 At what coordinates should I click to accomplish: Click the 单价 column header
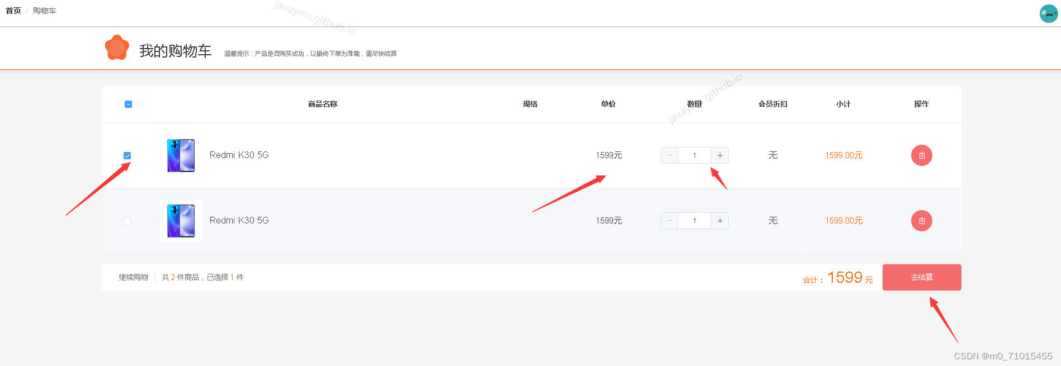(608, 104)
